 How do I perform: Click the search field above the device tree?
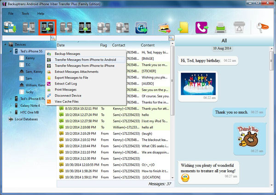(x=26, y=38)
